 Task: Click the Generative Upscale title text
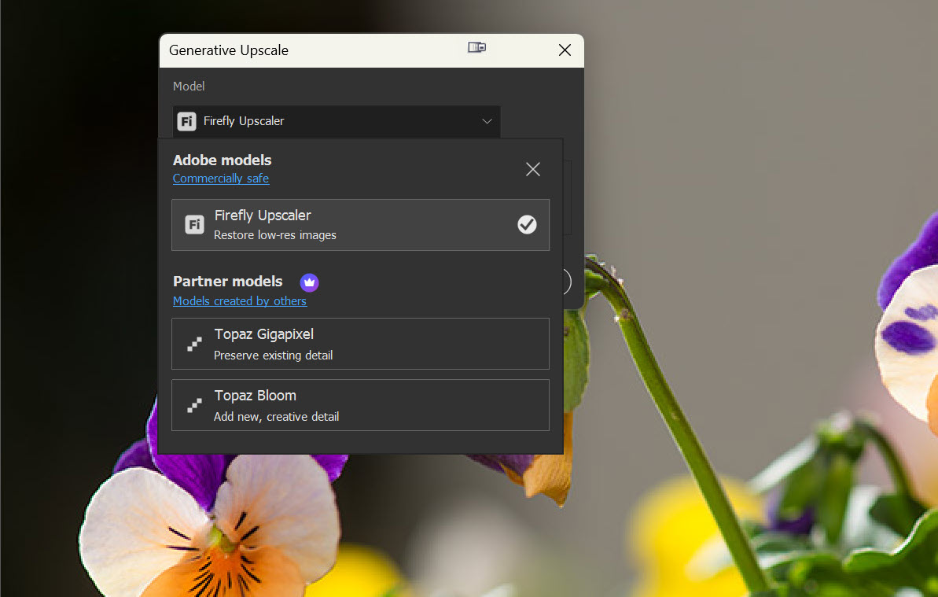click(x=229, y=50)
